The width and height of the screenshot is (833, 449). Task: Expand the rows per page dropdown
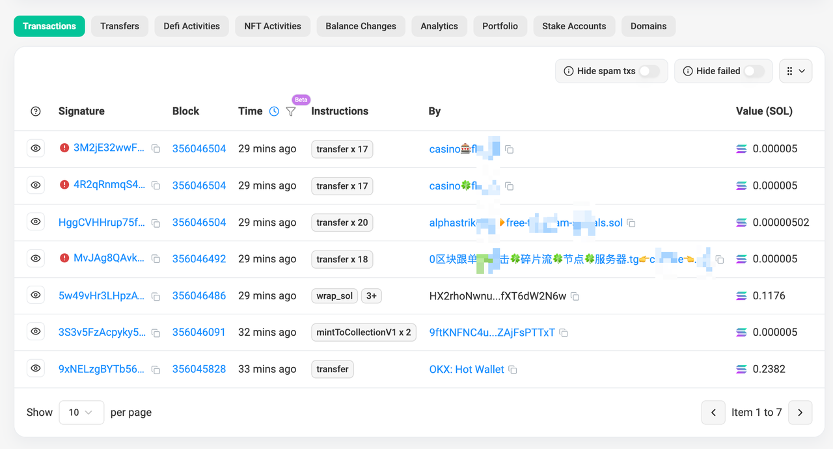[81, 412]
